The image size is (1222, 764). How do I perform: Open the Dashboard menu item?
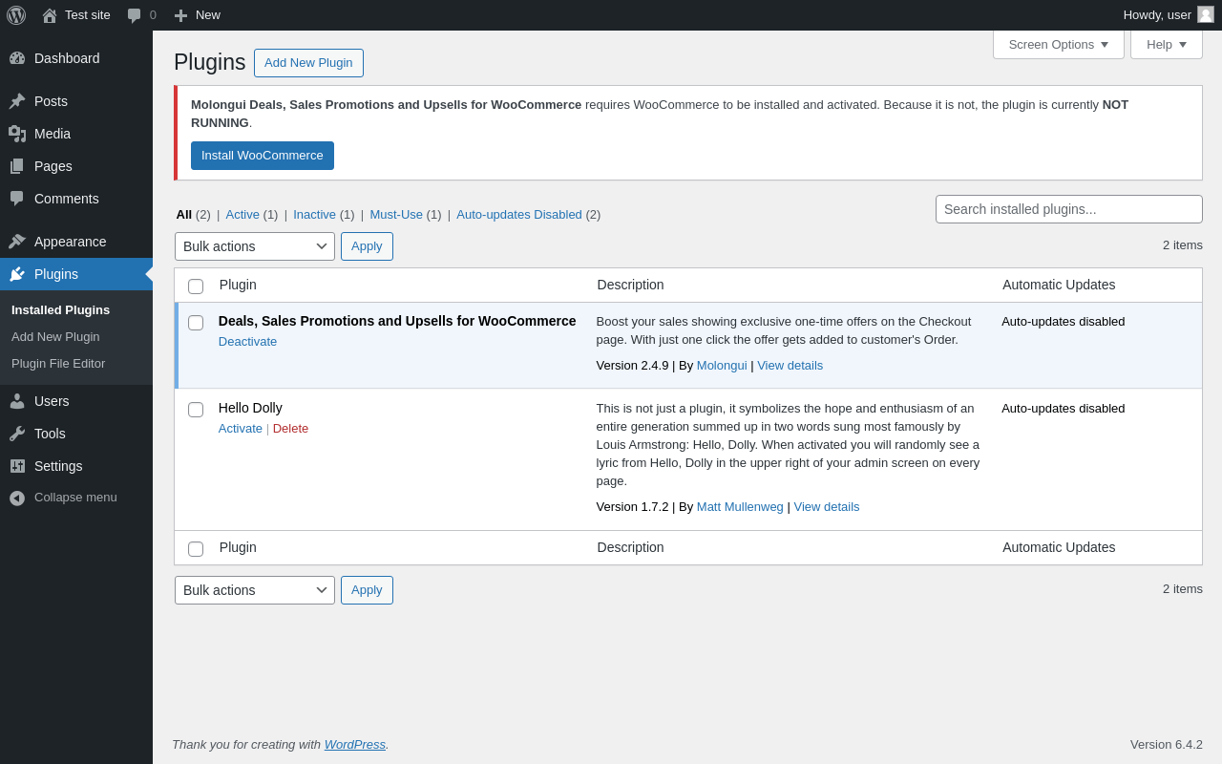click(x=76, y=58)
